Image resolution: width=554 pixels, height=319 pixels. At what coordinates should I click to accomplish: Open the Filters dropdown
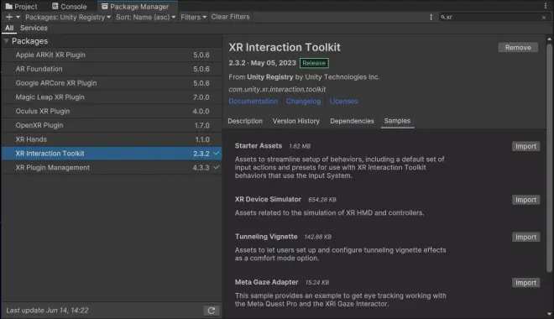193,17
